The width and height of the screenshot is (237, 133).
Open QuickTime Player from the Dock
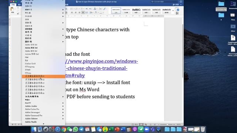coord(158,129)
